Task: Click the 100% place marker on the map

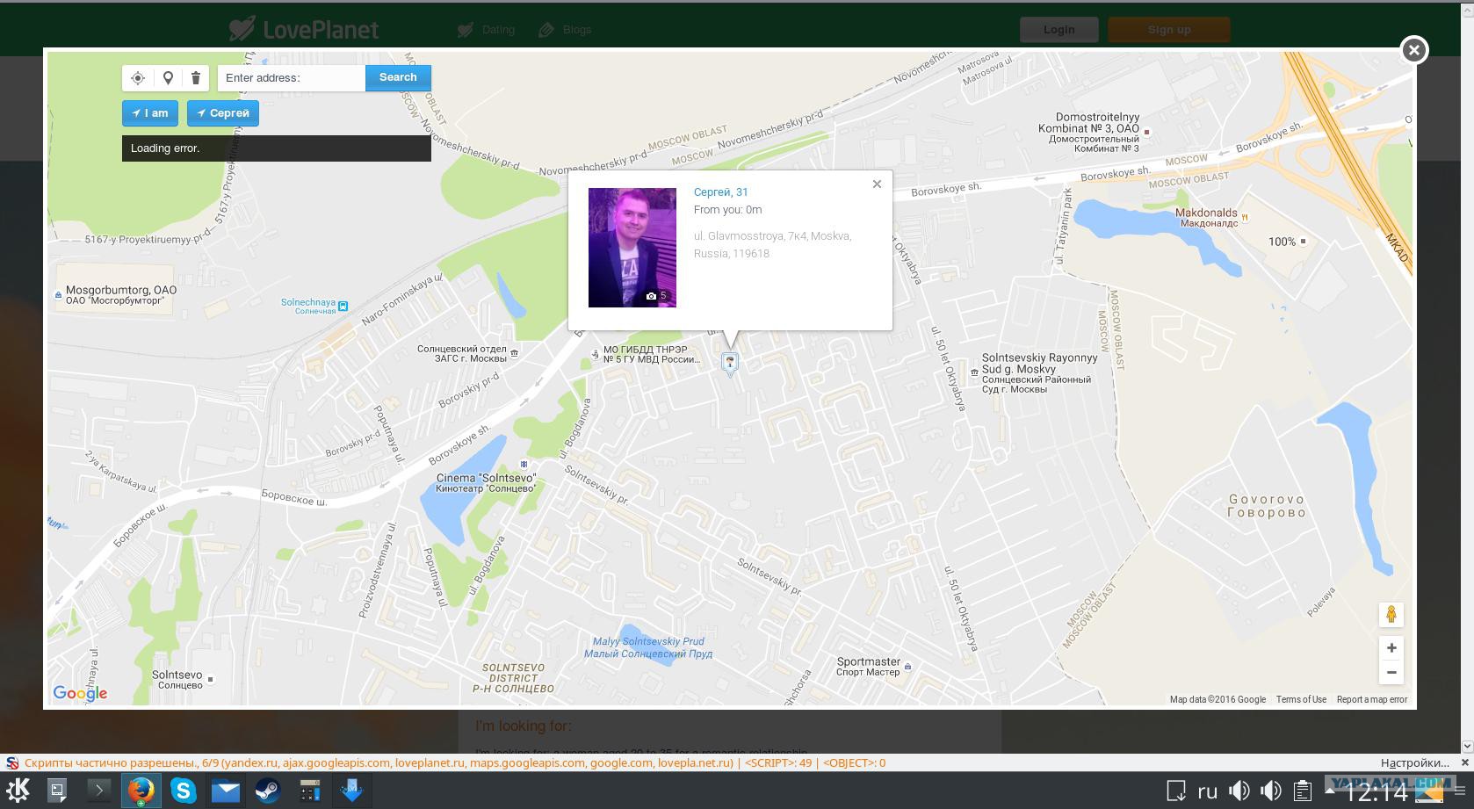Action: (1303, 241)
